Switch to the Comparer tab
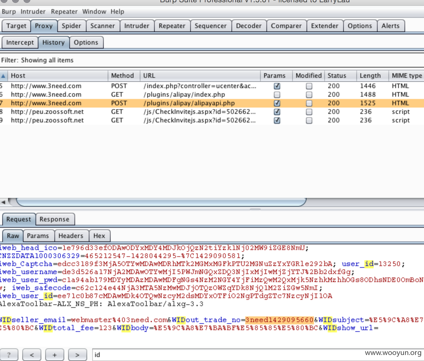The height and width of the screenshot is (361, 424). tap(286, 26)
